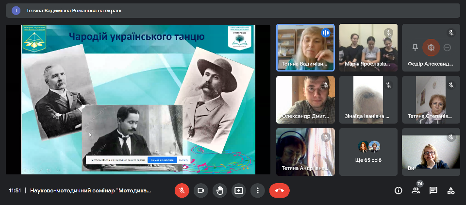Open the meeting details info icon
The width and height of the screenshot is (466, 205).
point(399,190)
